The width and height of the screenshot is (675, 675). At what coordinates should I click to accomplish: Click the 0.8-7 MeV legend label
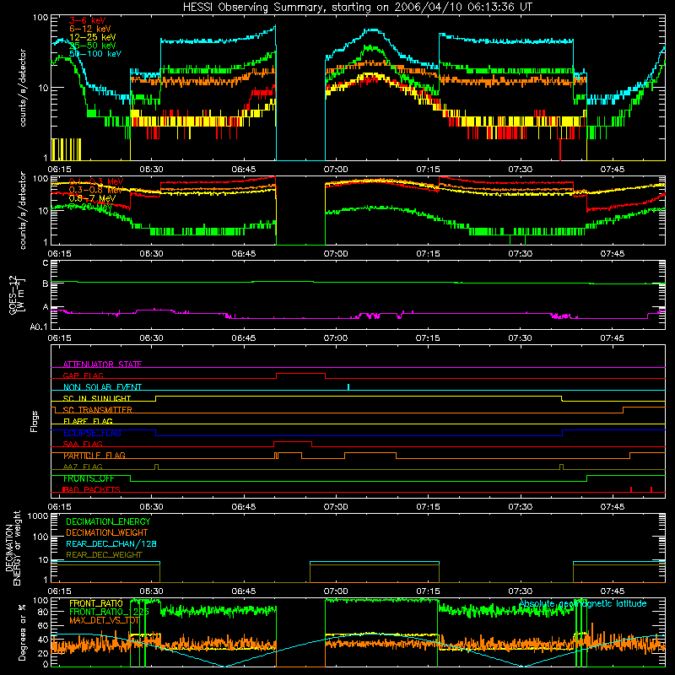(92, 198)
